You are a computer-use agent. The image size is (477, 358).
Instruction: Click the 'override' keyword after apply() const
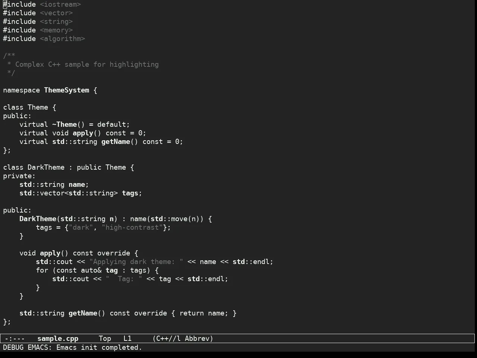tap(114, 253)
